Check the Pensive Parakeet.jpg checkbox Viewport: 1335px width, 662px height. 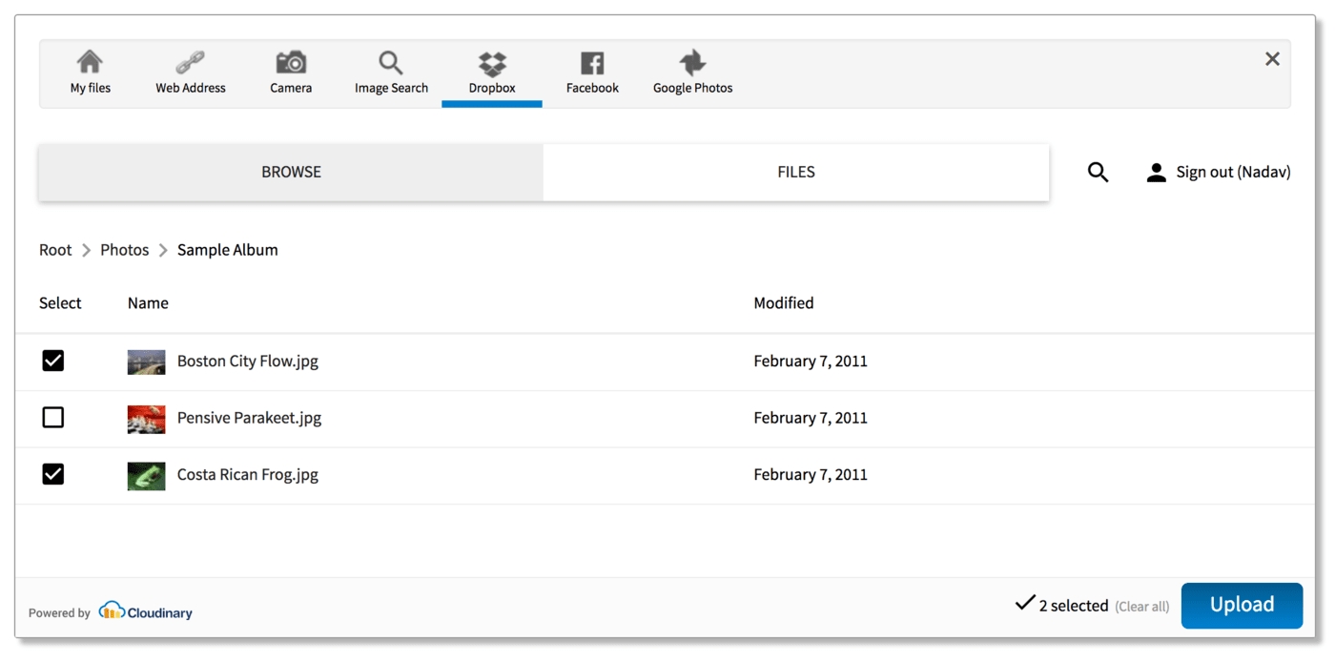(x=53, y=418)
